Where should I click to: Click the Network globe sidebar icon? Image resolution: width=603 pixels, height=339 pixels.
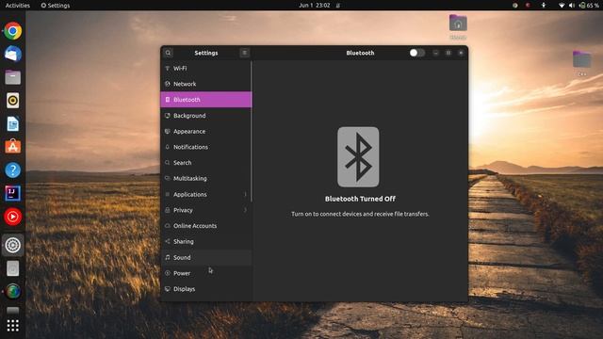point(168,84)
